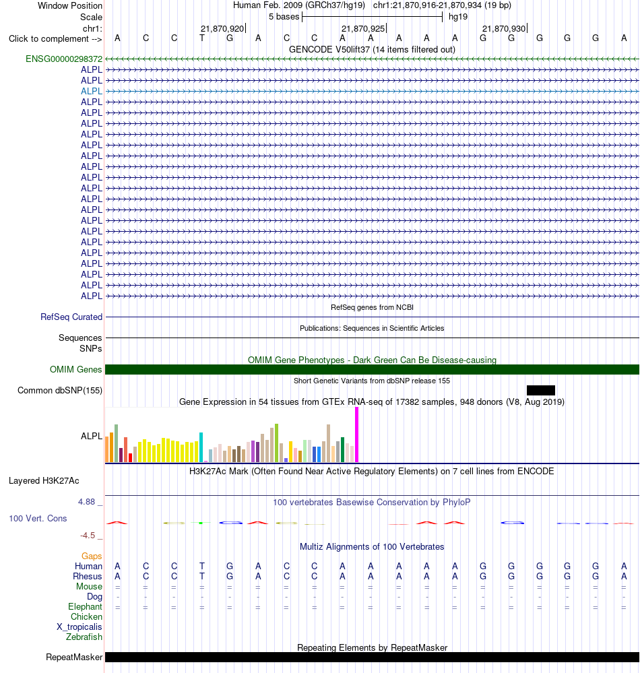Select the Mouse species row label

[x=90, y=586]
